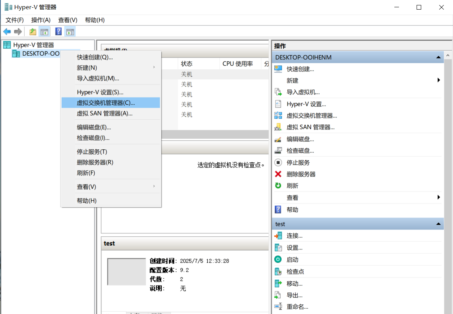453x314 pixels.
Task: Click the green 启动 power icon
Action: click(278, 260)
